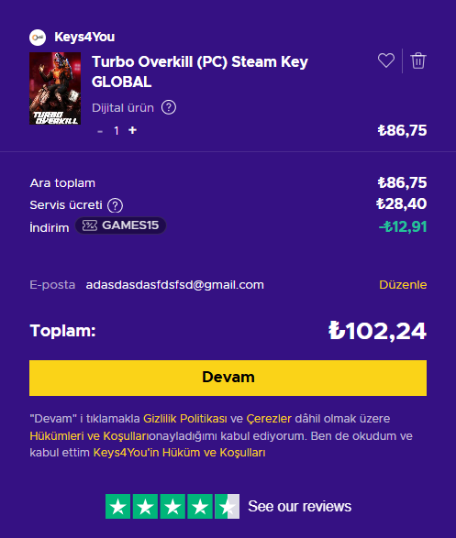This screenshot has height=538, width=456.
Task: Remove item with the trash can icon
Action: 418,60
